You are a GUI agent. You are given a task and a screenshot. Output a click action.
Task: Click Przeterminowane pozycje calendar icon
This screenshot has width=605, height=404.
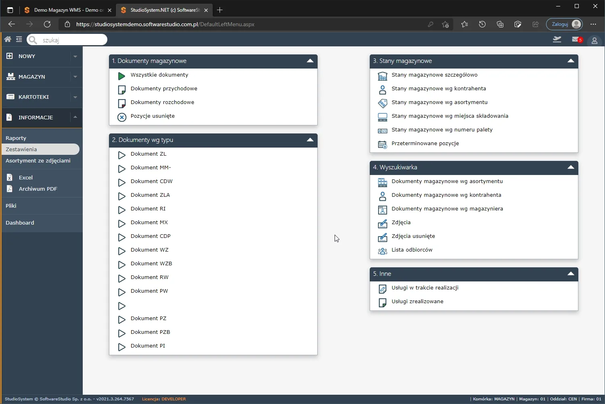pos(382,144)
